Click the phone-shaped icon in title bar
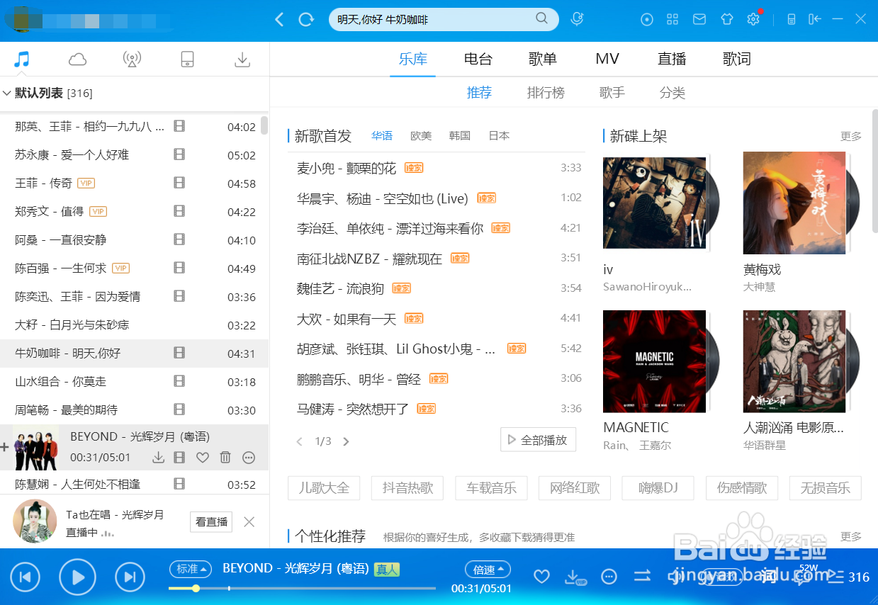 (x=792, y=20)
